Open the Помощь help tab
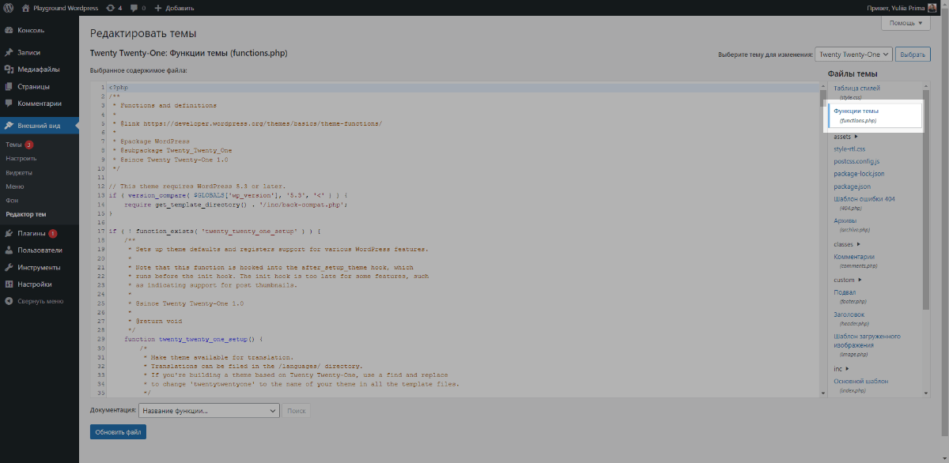Viewport: 949px width, 463px height. [906, 23]
